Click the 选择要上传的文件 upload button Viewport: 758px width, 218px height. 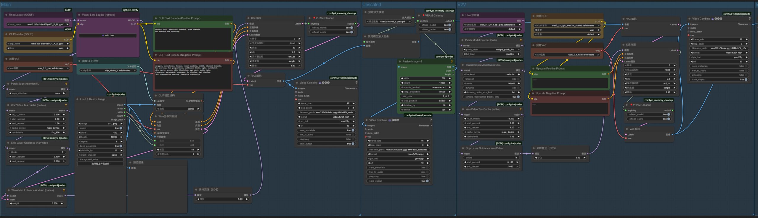tap(100, 164)
